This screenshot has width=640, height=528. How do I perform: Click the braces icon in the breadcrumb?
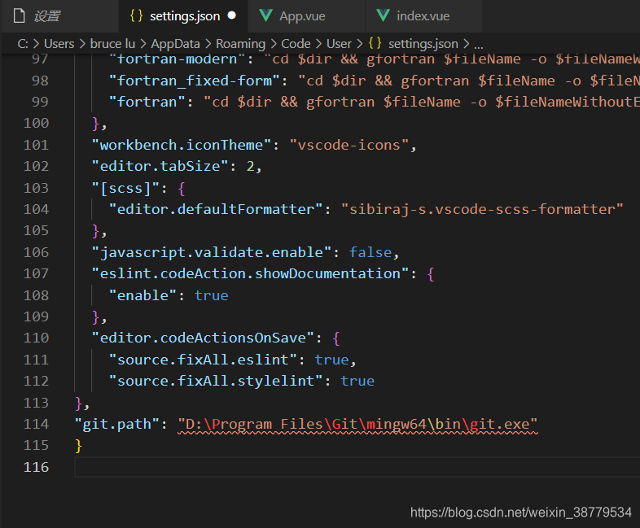(x=375, y=43)
